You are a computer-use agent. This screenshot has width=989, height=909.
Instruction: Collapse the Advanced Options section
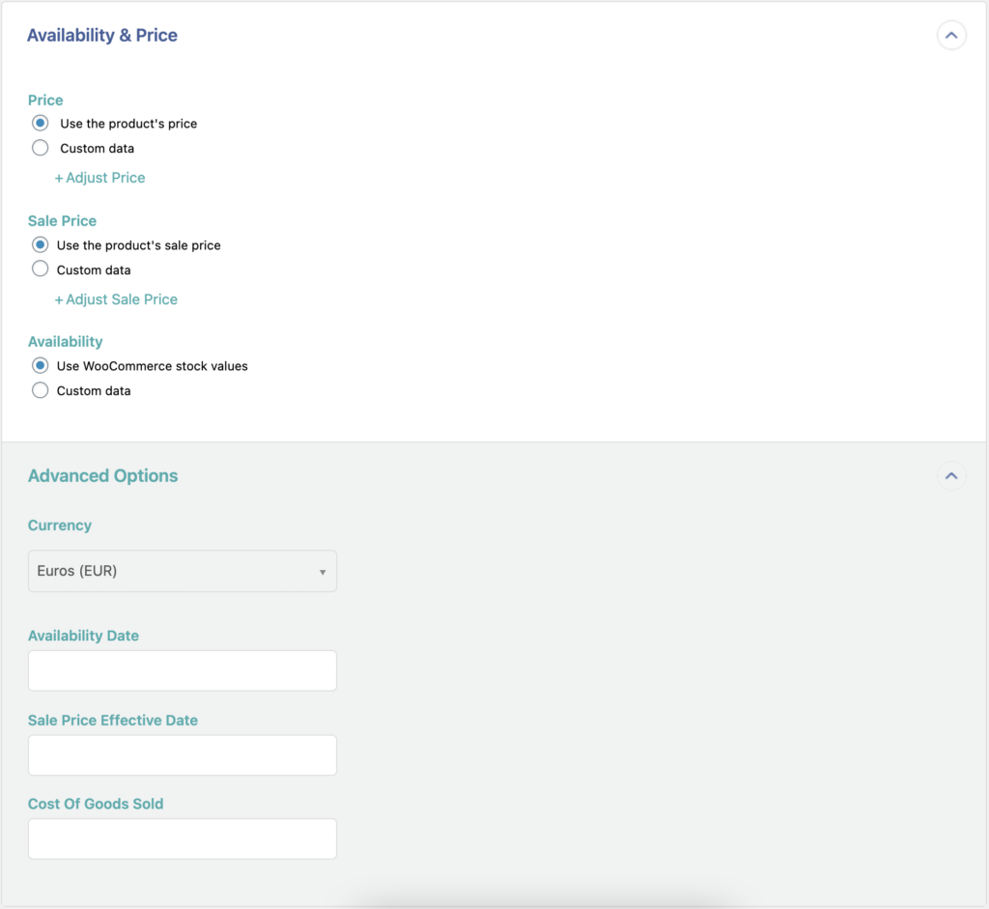[951, 475]
